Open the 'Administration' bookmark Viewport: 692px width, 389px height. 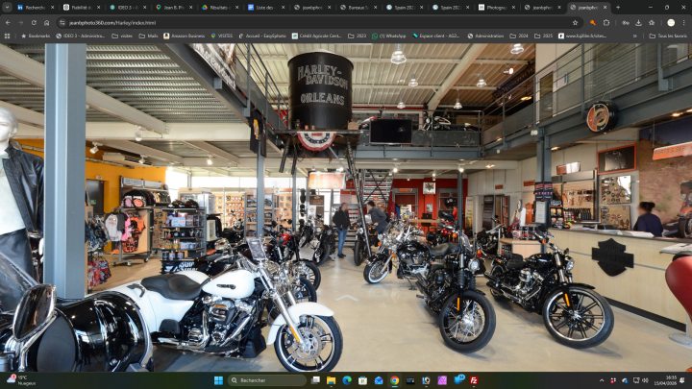click(485, 36)
